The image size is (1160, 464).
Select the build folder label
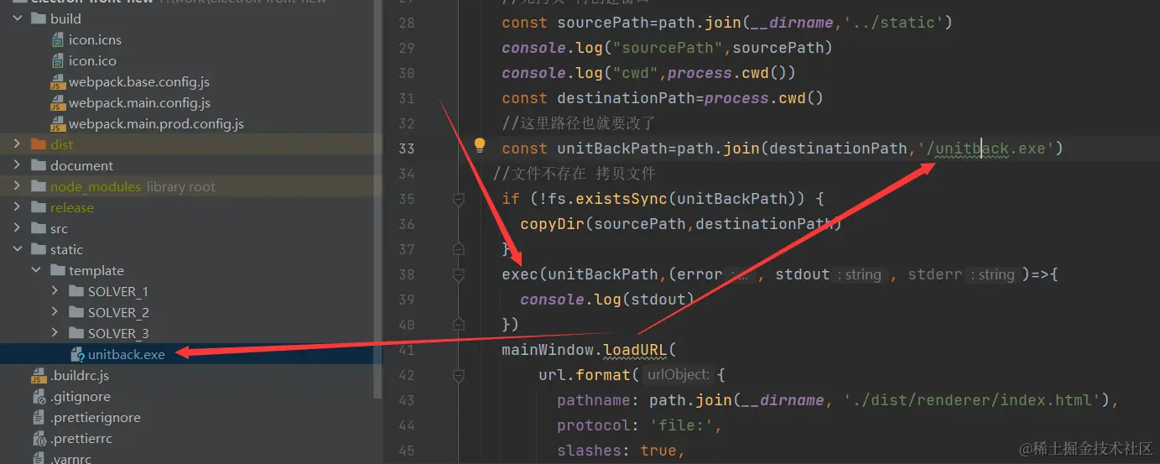(65, 18)
